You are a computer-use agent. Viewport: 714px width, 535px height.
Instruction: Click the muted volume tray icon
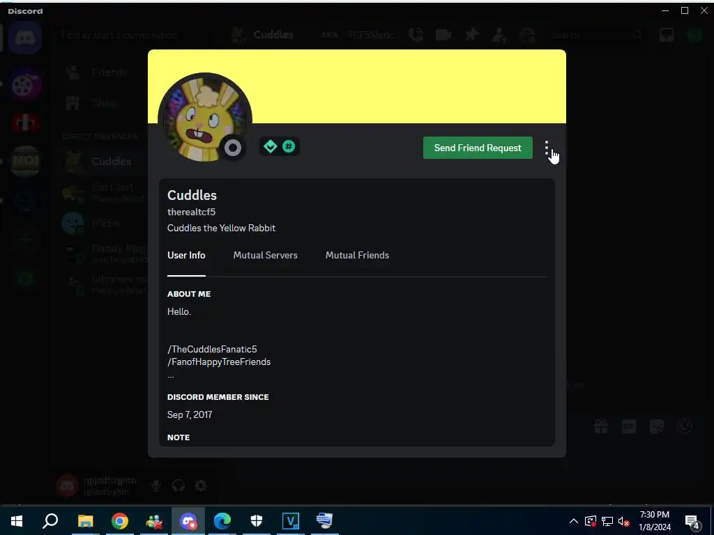[x=624, y=521]
